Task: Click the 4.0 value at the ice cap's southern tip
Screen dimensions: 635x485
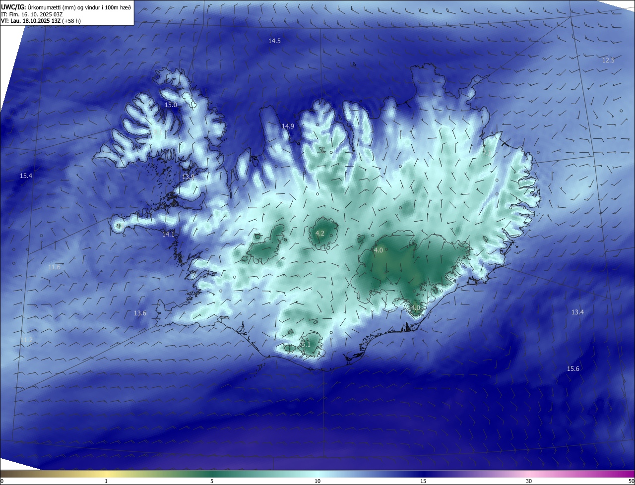Action: 416,308
